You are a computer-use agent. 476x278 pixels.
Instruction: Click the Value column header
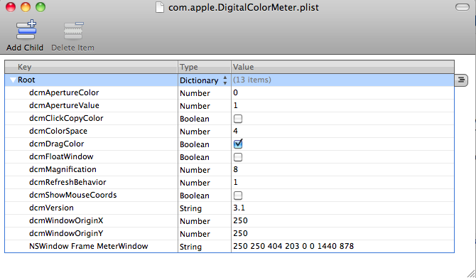coord(342,67)
